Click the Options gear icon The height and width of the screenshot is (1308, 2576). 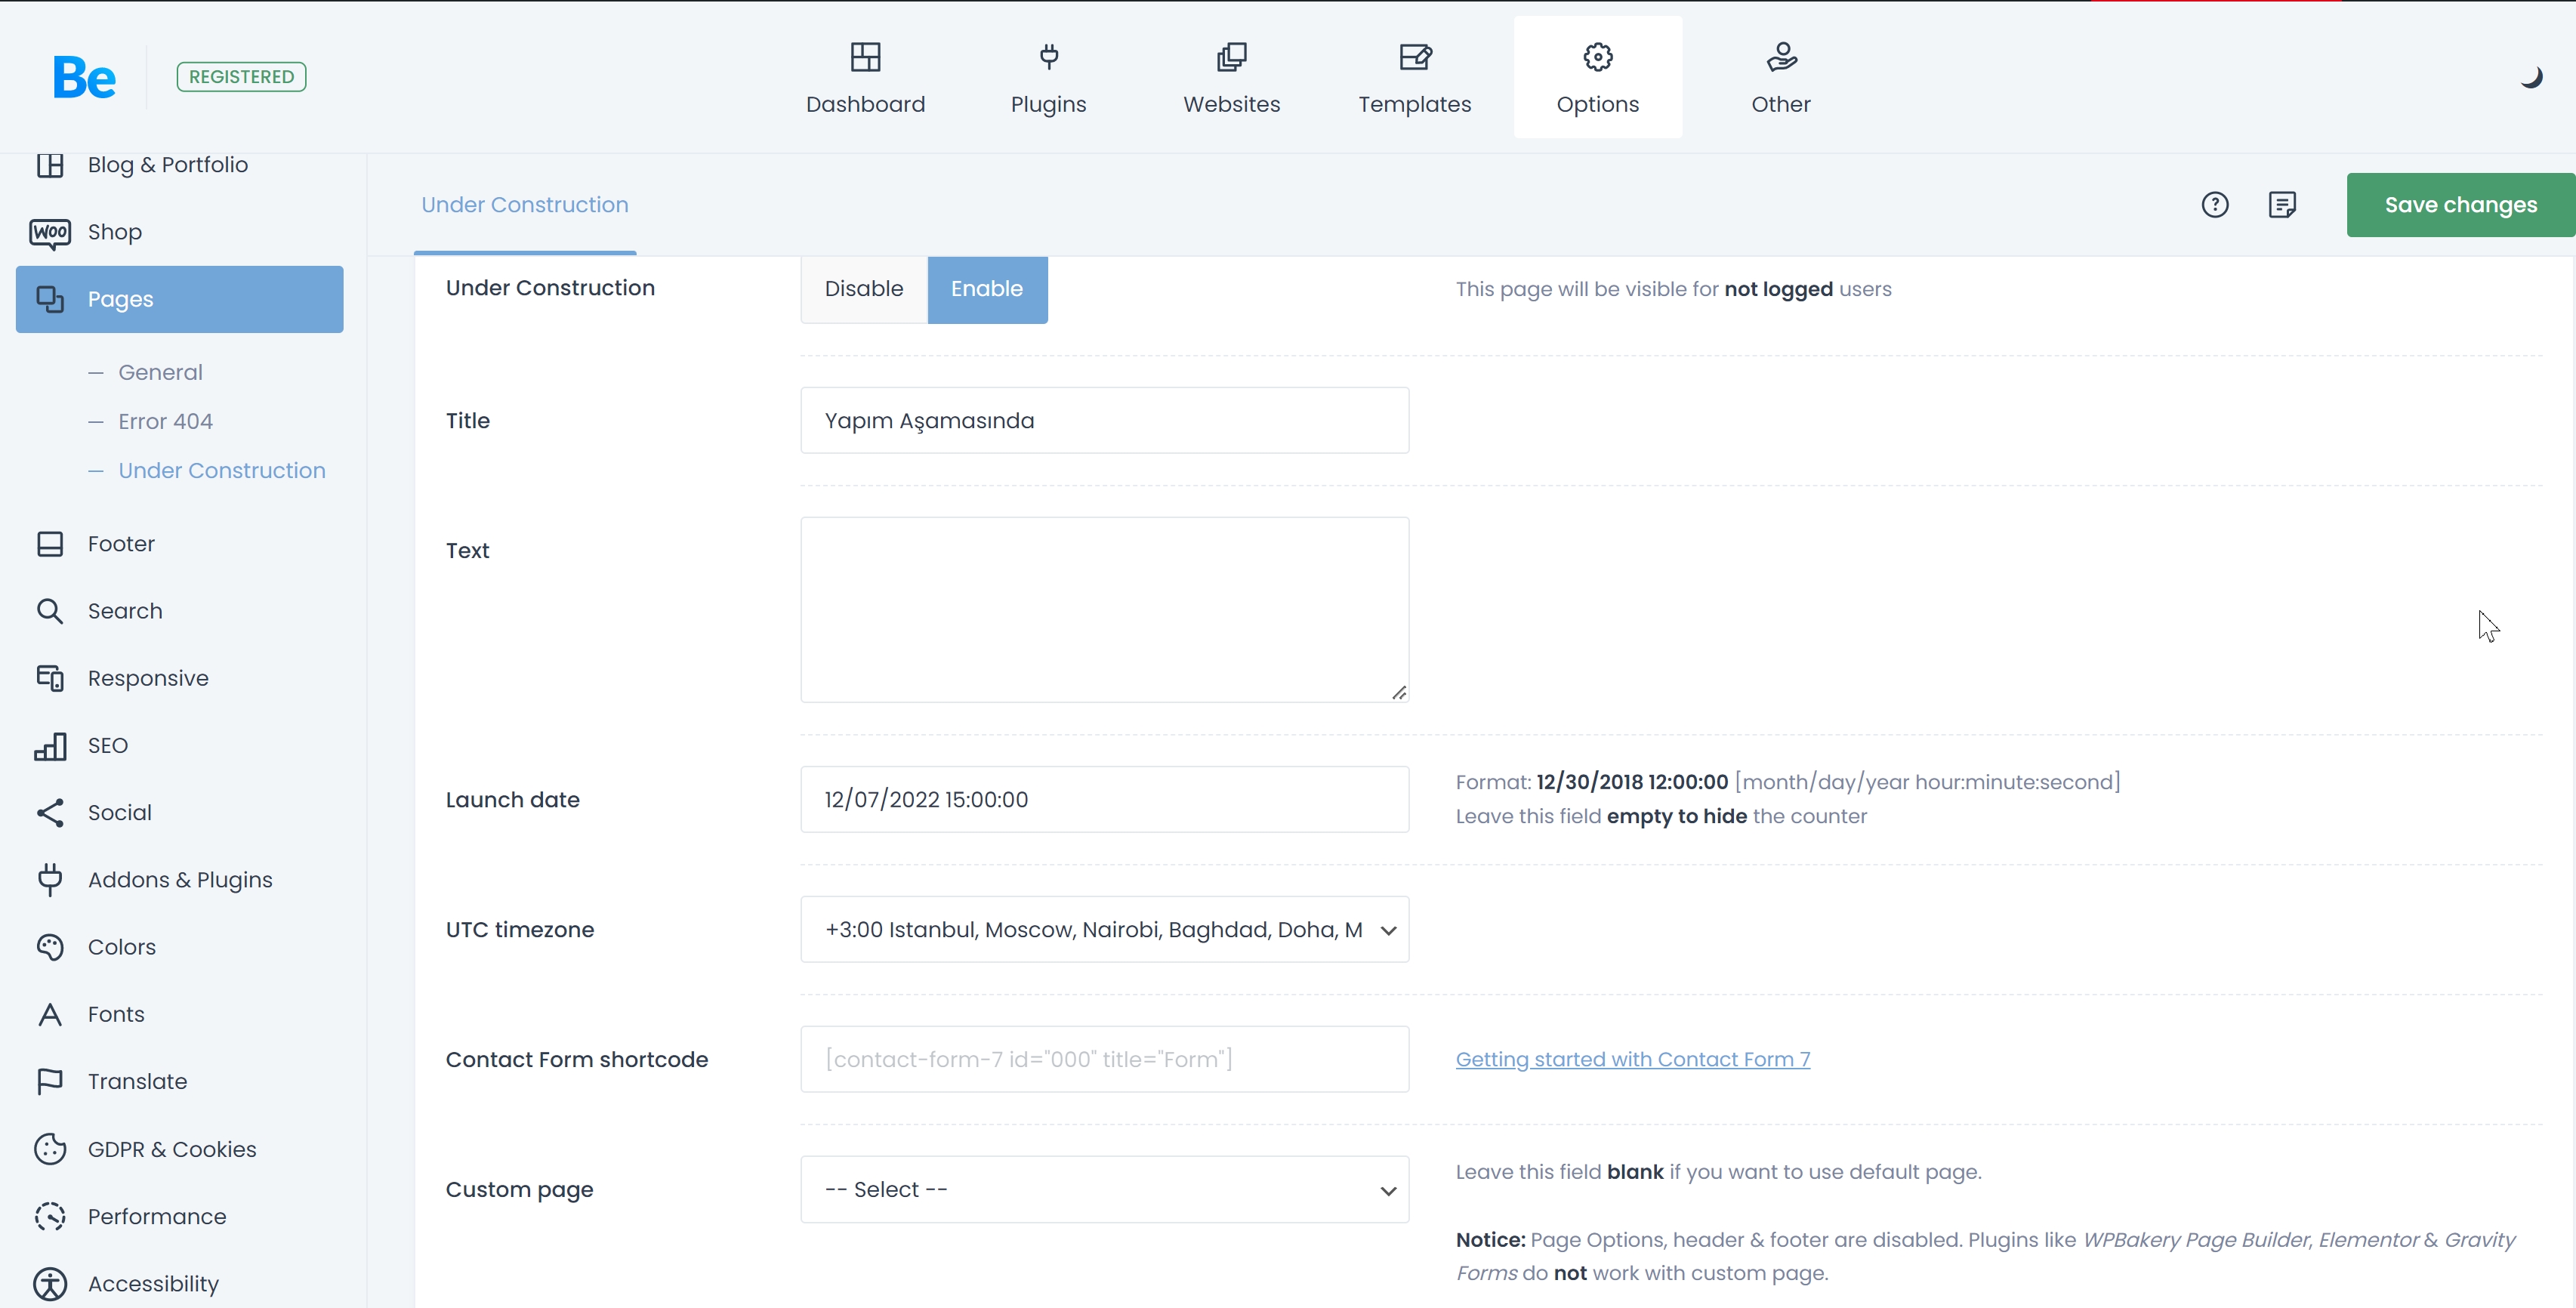tap(1598, 57)
